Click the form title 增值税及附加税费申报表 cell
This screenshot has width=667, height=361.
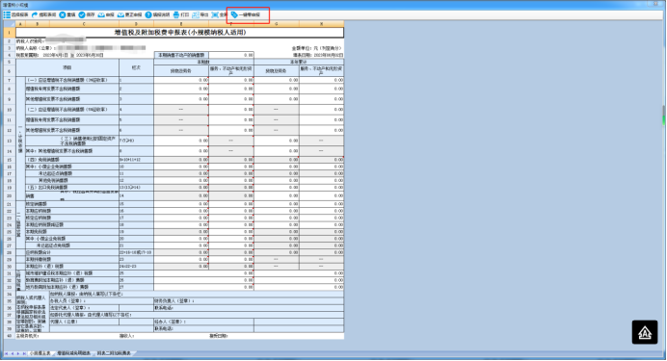179,33
